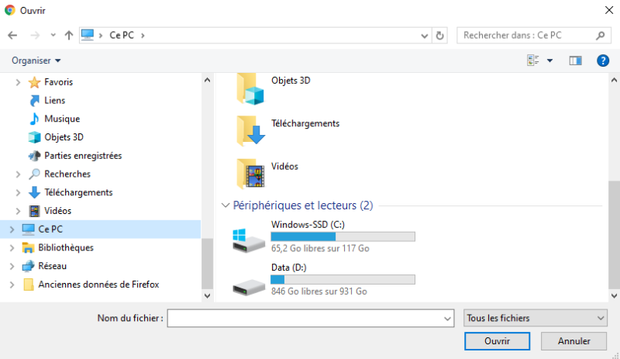Click the Vidéos label in file list

tap(284, 166)
